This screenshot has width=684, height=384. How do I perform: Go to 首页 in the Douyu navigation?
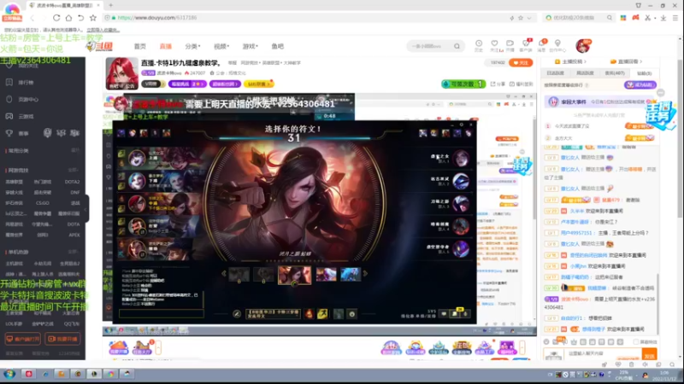(139, 46)
